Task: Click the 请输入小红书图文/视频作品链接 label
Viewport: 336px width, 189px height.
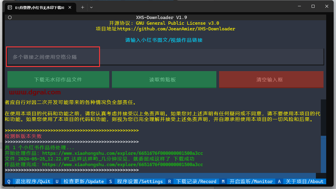Action: click(164, 40)
